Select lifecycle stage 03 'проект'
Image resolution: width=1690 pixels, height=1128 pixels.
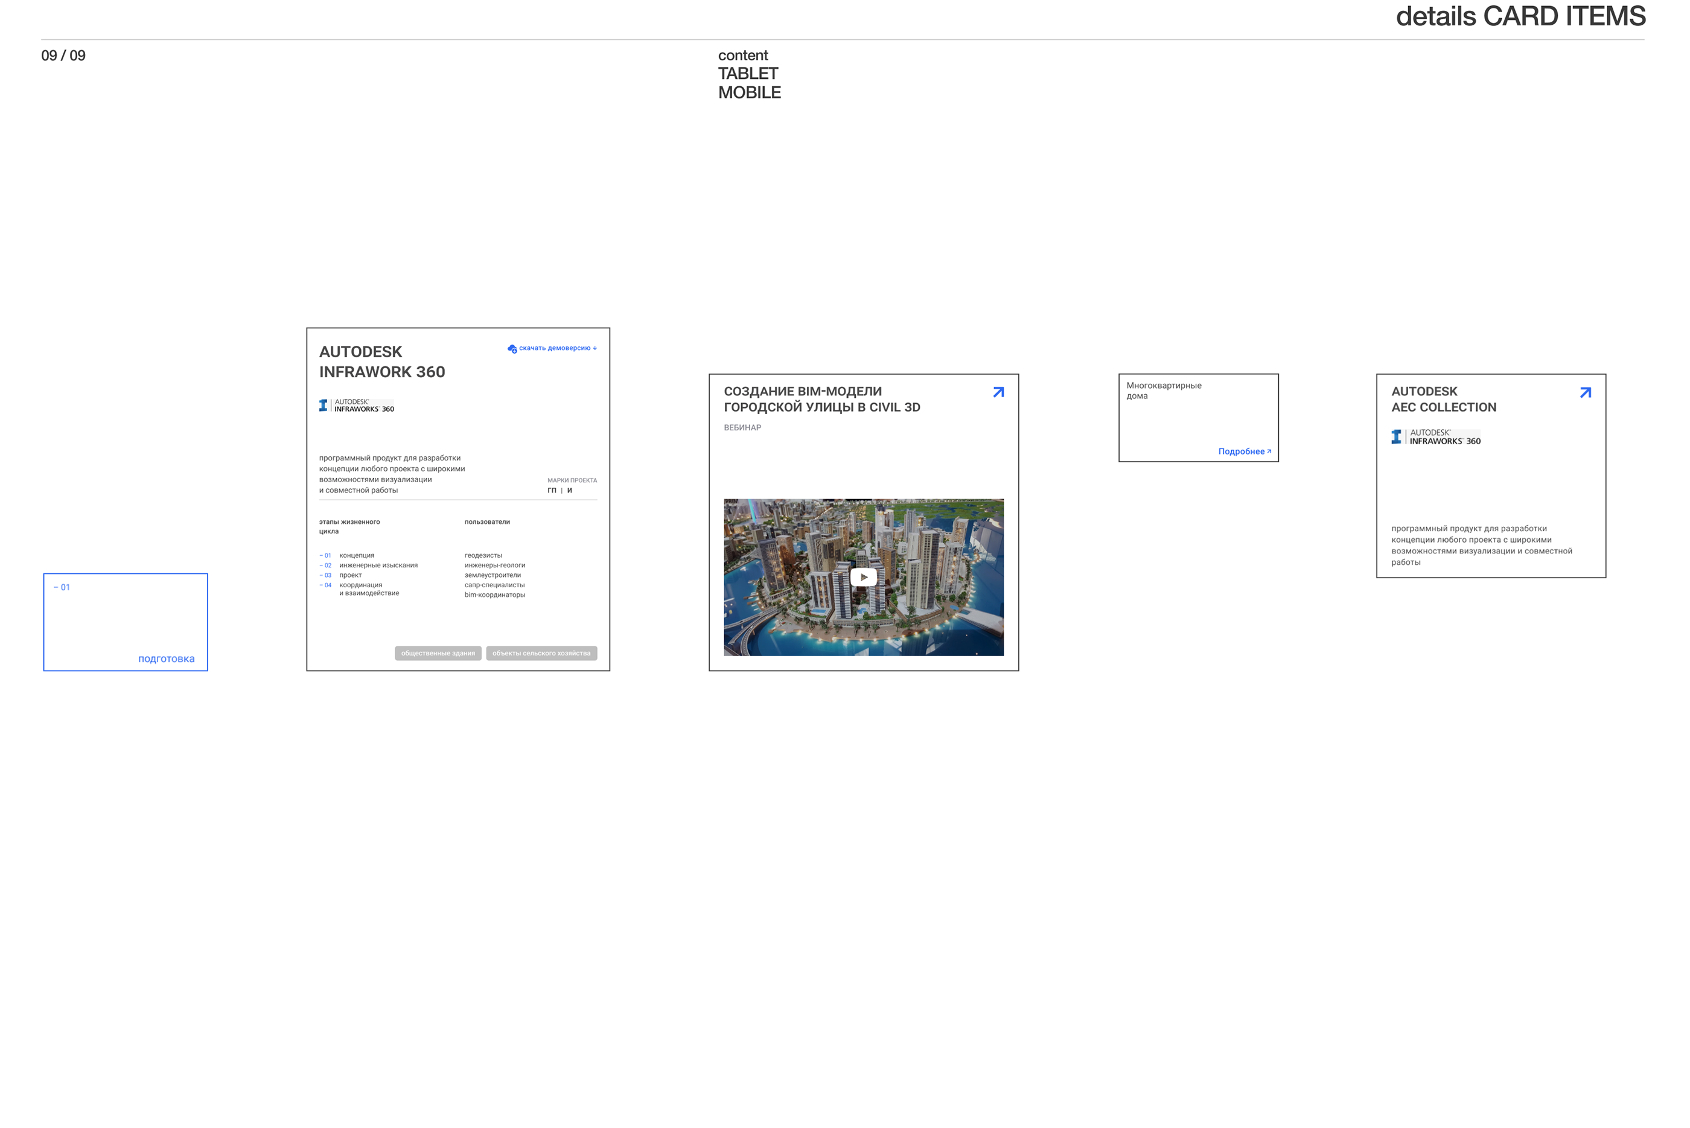coord(351,576)
